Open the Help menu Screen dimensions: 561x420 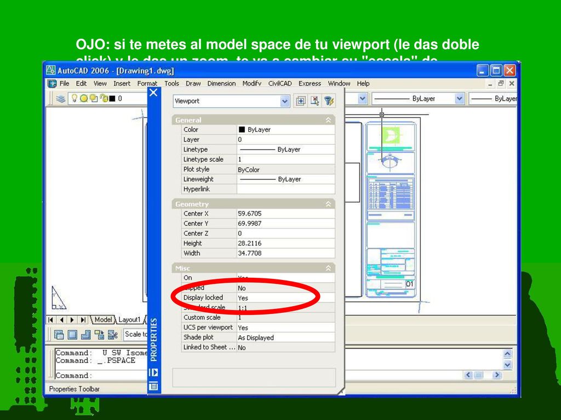[363, 84]
